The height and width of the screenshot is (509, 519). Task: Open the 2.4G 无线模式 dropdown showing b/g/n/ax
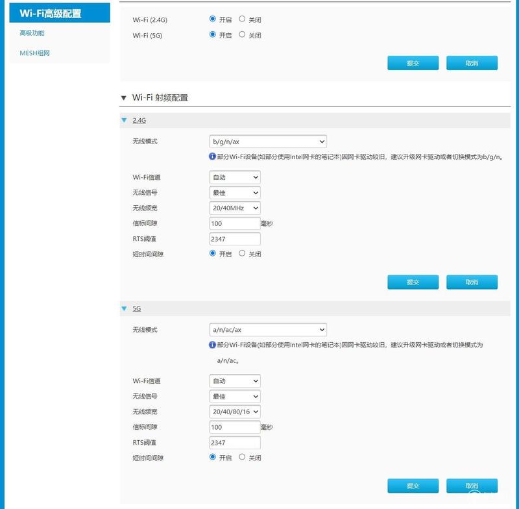click(268, 142)
